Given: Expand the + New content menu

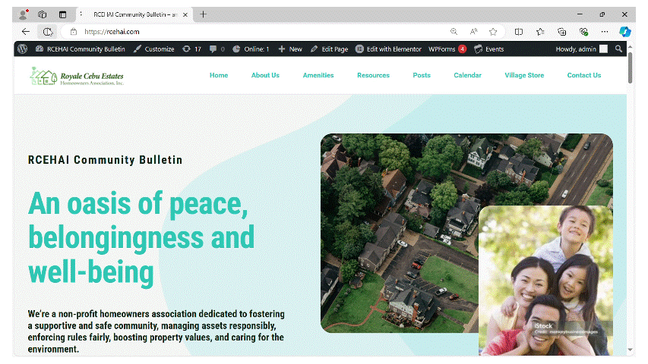Looking at the screenshot, I should click(290, 49).
